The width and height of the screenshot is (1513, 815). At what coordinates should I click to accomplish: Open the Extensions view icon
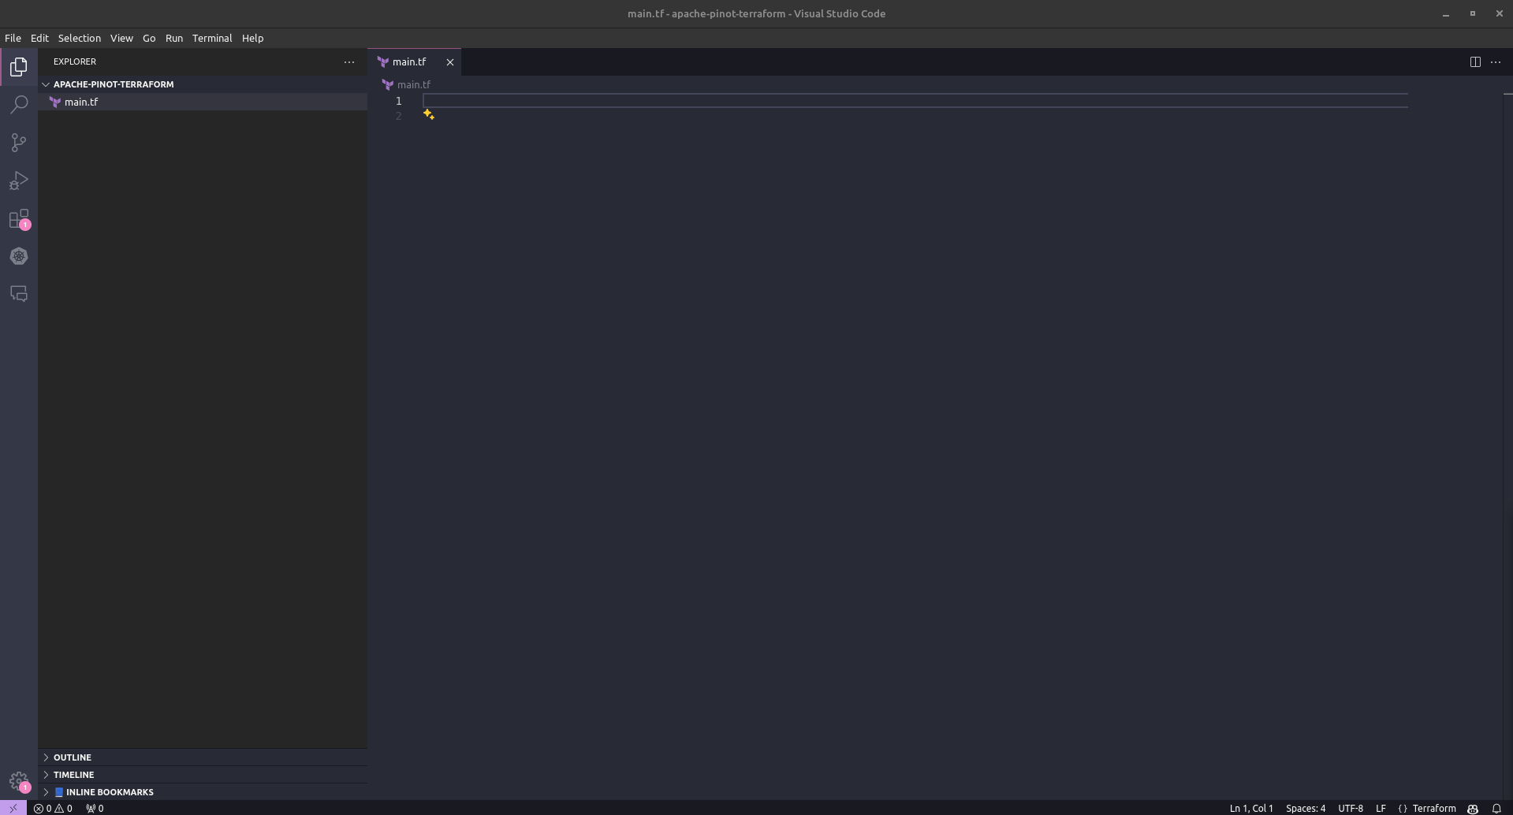(19, 219)
